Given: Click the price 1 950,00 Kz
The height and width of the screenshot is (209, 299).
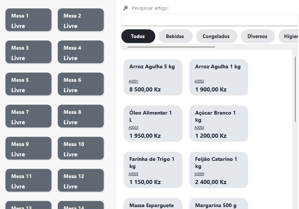Looking at the screenshot, I should tap(145, 136).
